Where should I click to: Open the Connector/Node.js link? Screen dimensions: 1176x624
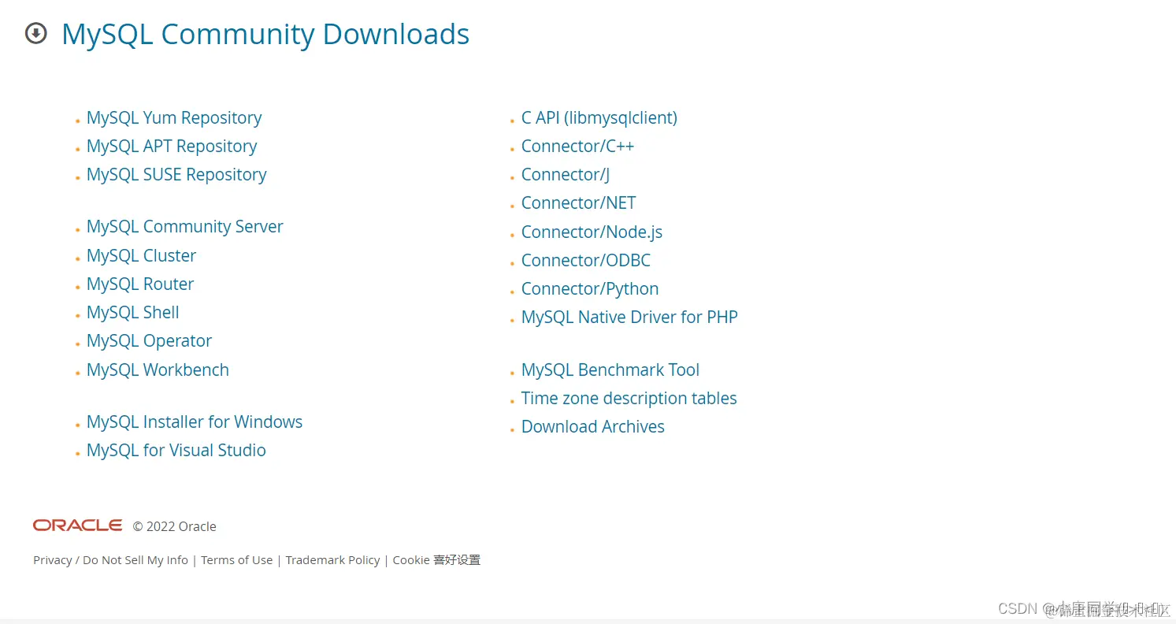pyautogui.click(x=592, y=232)
